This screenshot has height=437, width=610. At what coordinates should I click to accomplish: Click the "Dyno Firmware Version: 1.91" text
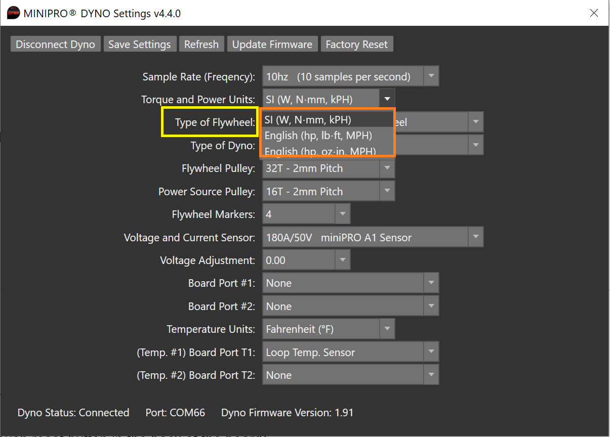point(288,413)
